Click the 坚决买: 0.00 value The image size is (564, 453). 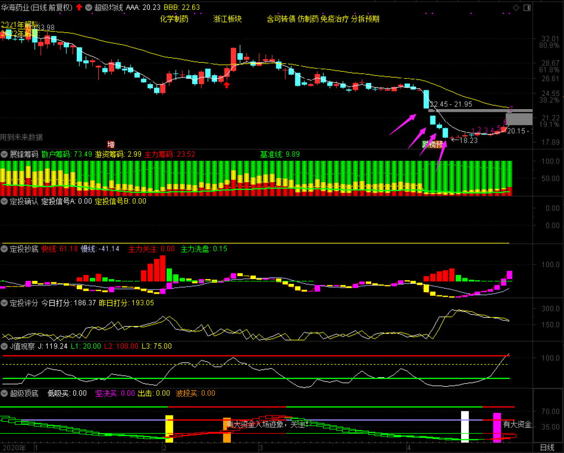coord(115,394)
